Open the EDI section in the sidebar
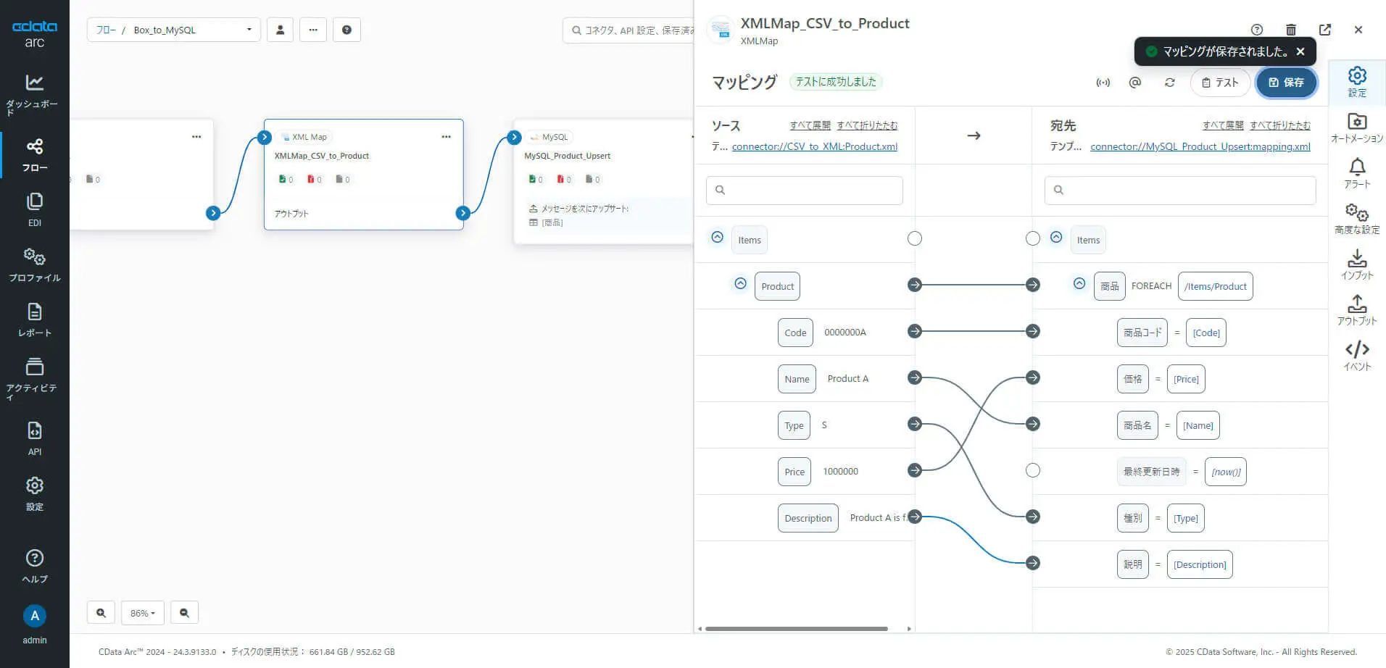This screenshot has width=1386, height=668. click(x=34, y=209)
